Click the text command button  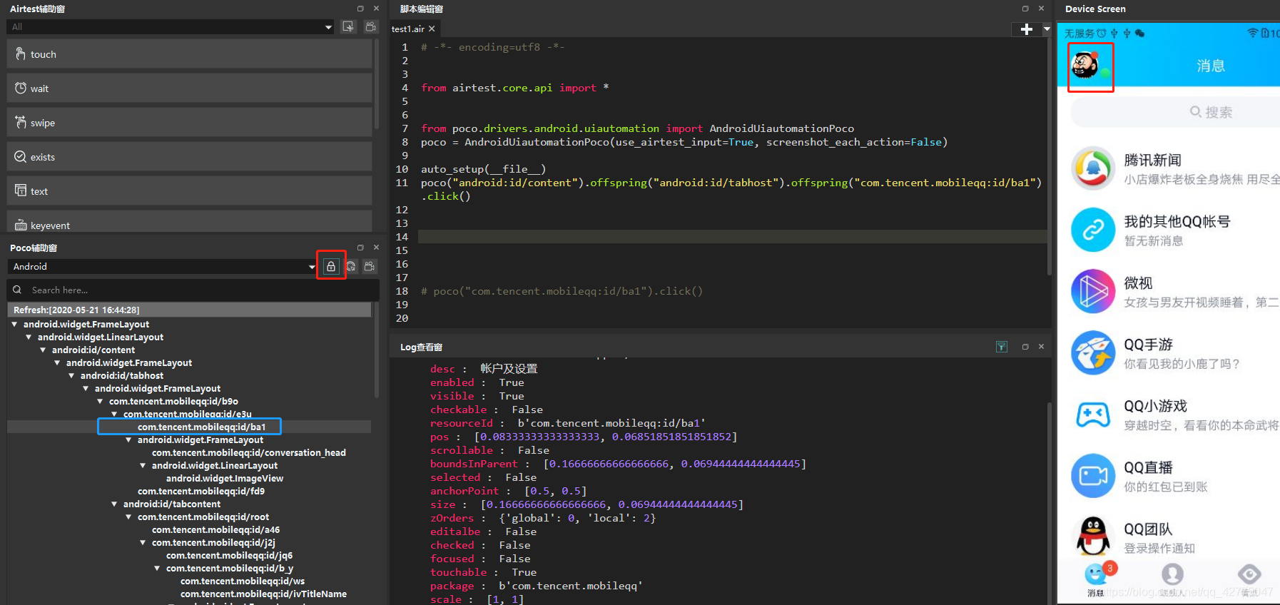(x=189, y=191)
